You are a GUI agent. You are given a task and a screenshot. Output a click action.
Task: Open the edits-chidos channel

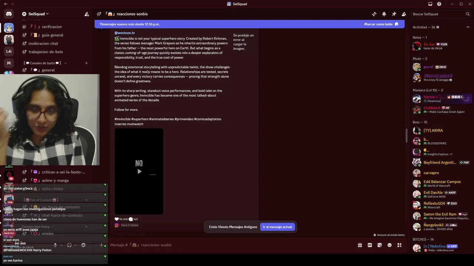[x=56, y=189]
